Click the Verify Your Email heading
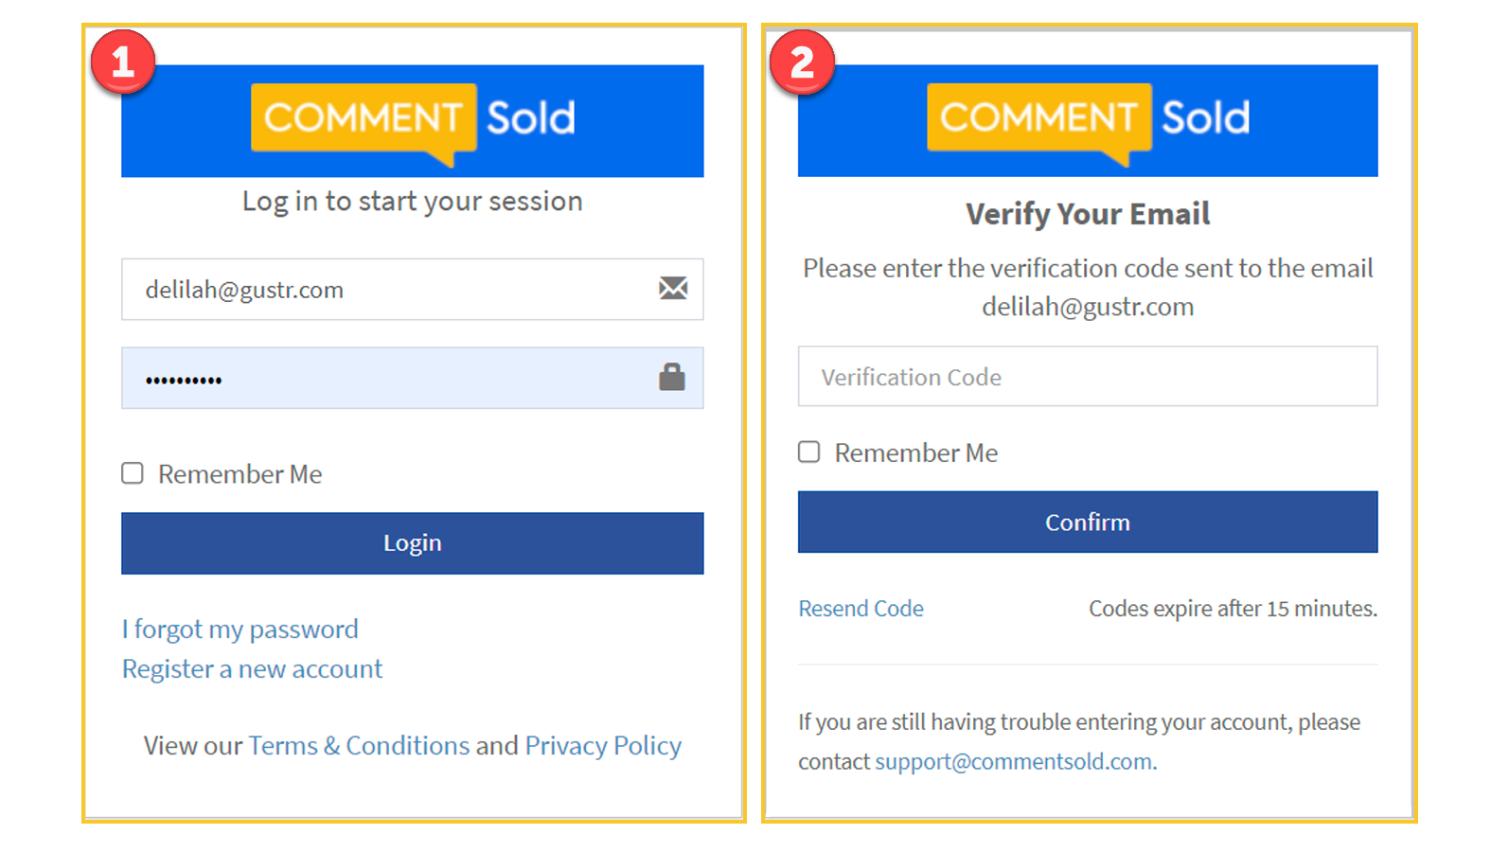1491x852 pixels. (x=1088, y=214)
